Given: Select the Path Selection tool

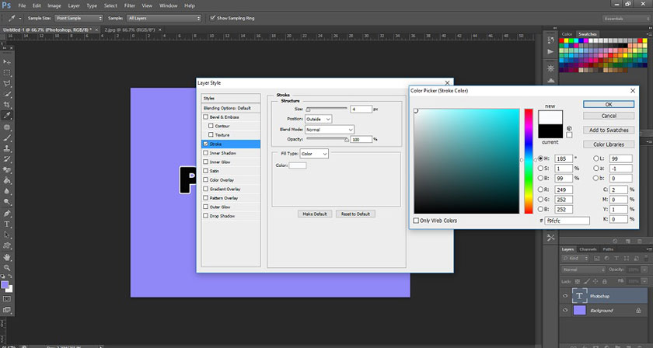Looking at the screenshot, I should pyautogui.click(x=7, y=235).
